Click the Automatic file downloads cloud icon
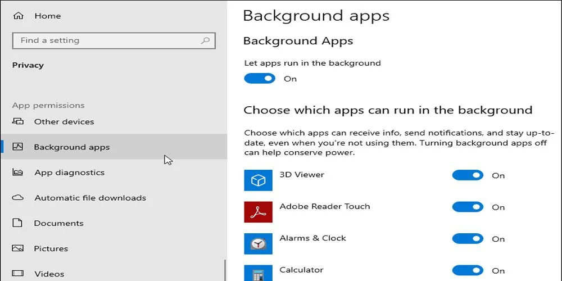This screenshot has width=562, height=281. [18, 198]
